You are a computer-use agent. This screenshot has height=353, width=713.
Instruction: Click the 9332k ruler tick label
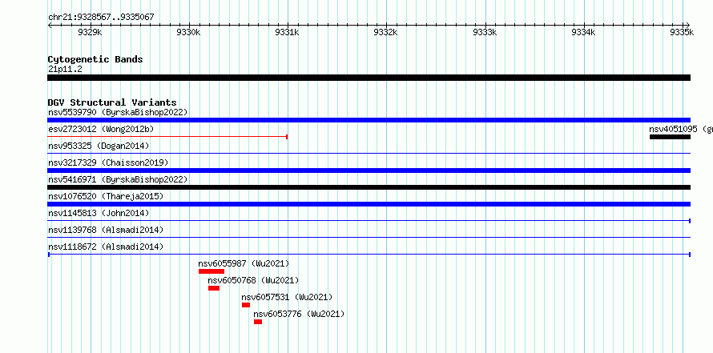385,32
